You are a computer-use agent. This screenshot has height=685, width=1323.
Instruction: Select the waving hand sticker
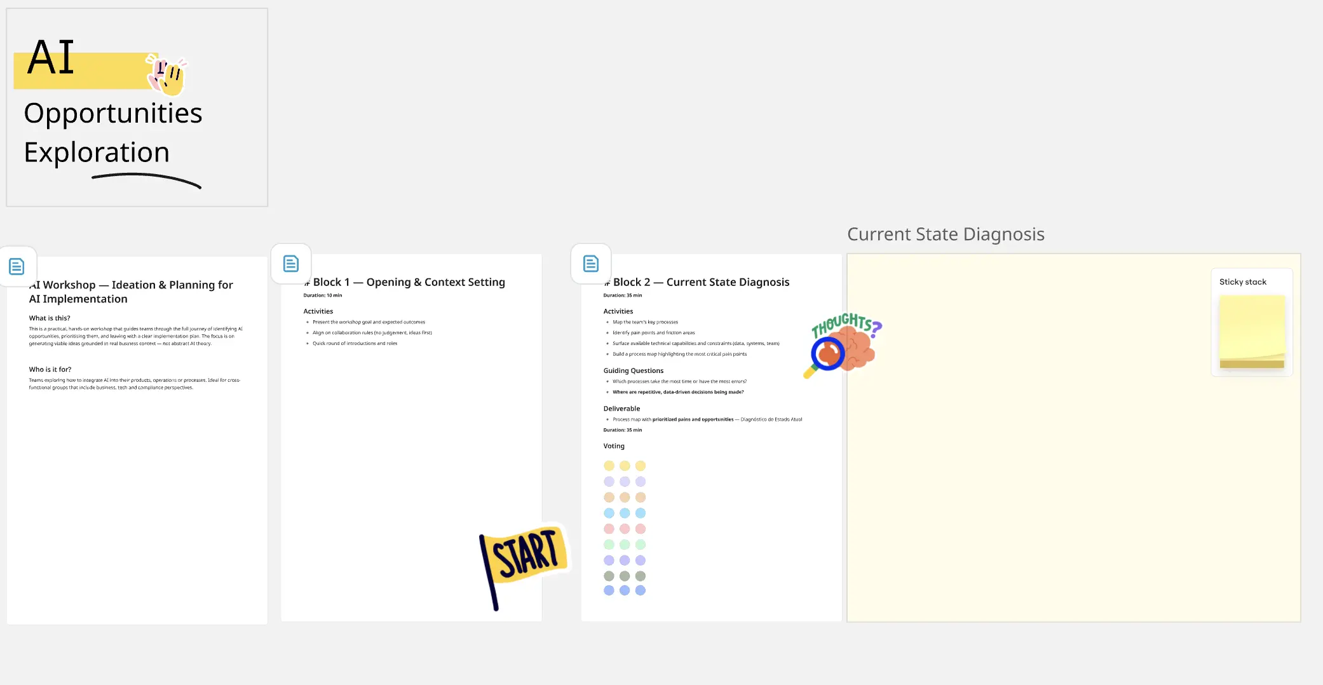pyautogui.click(x=167, y=74)
